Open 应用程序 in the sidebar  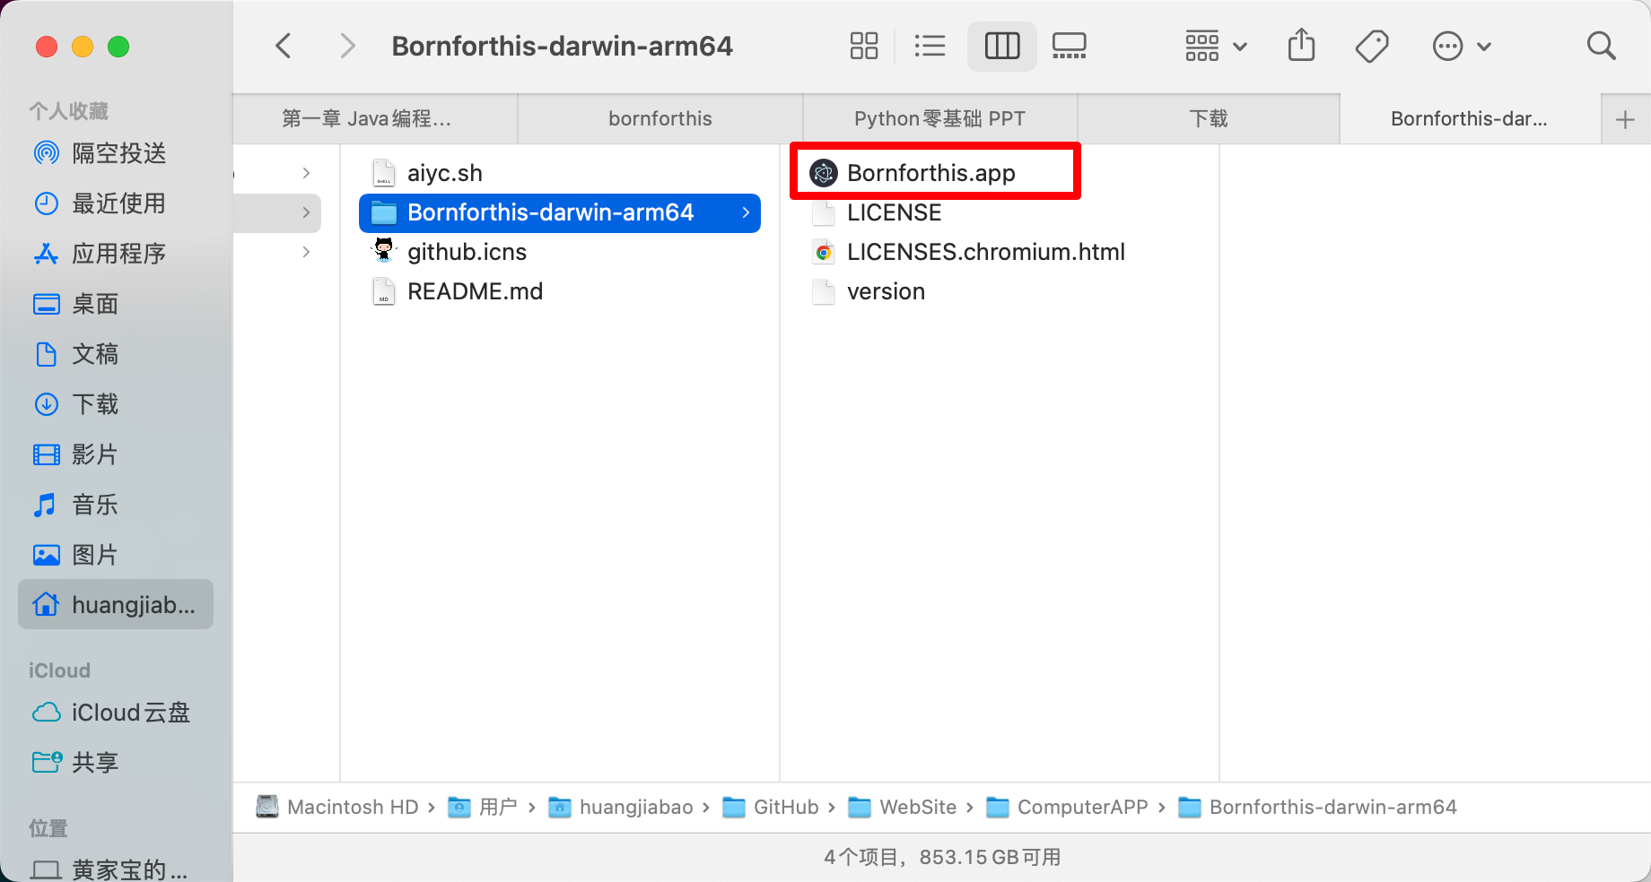pos(116,254)
